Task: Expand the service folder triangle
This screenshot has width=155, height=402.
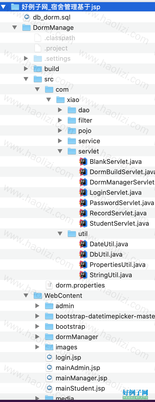Action: pos(60,141)
